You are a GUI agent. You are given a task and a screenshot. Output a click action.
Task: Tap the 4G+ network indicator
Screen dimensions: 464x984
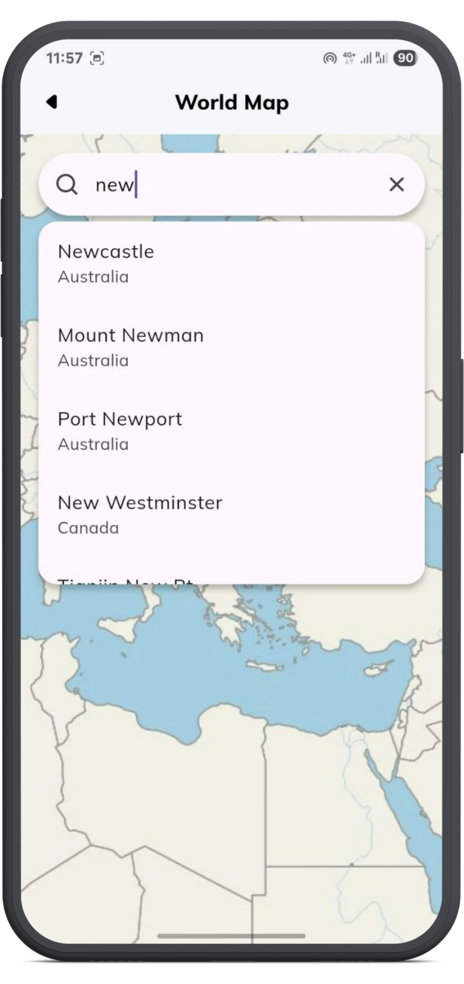[x=349, y=58]
